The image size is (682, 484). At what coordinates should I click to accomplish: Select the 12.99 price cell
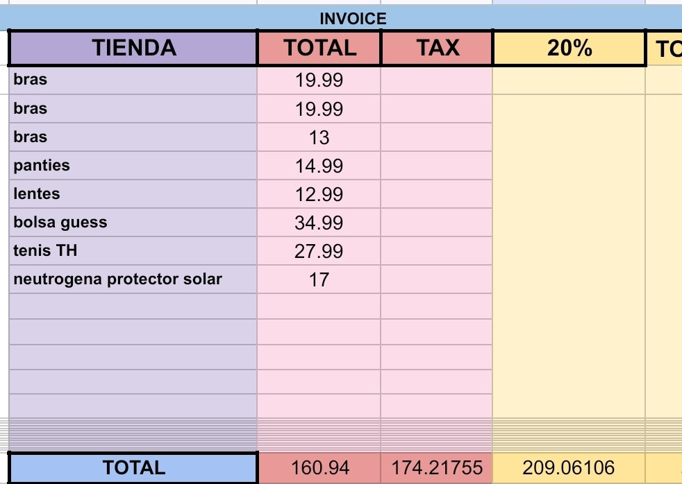coord(319,194)
